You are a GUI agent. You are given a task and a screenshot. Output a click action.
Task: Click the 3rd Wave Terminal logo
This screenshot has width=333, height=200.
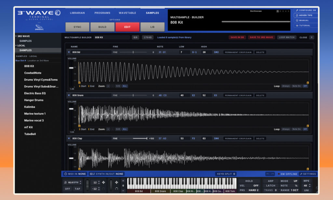pos(39,15)
